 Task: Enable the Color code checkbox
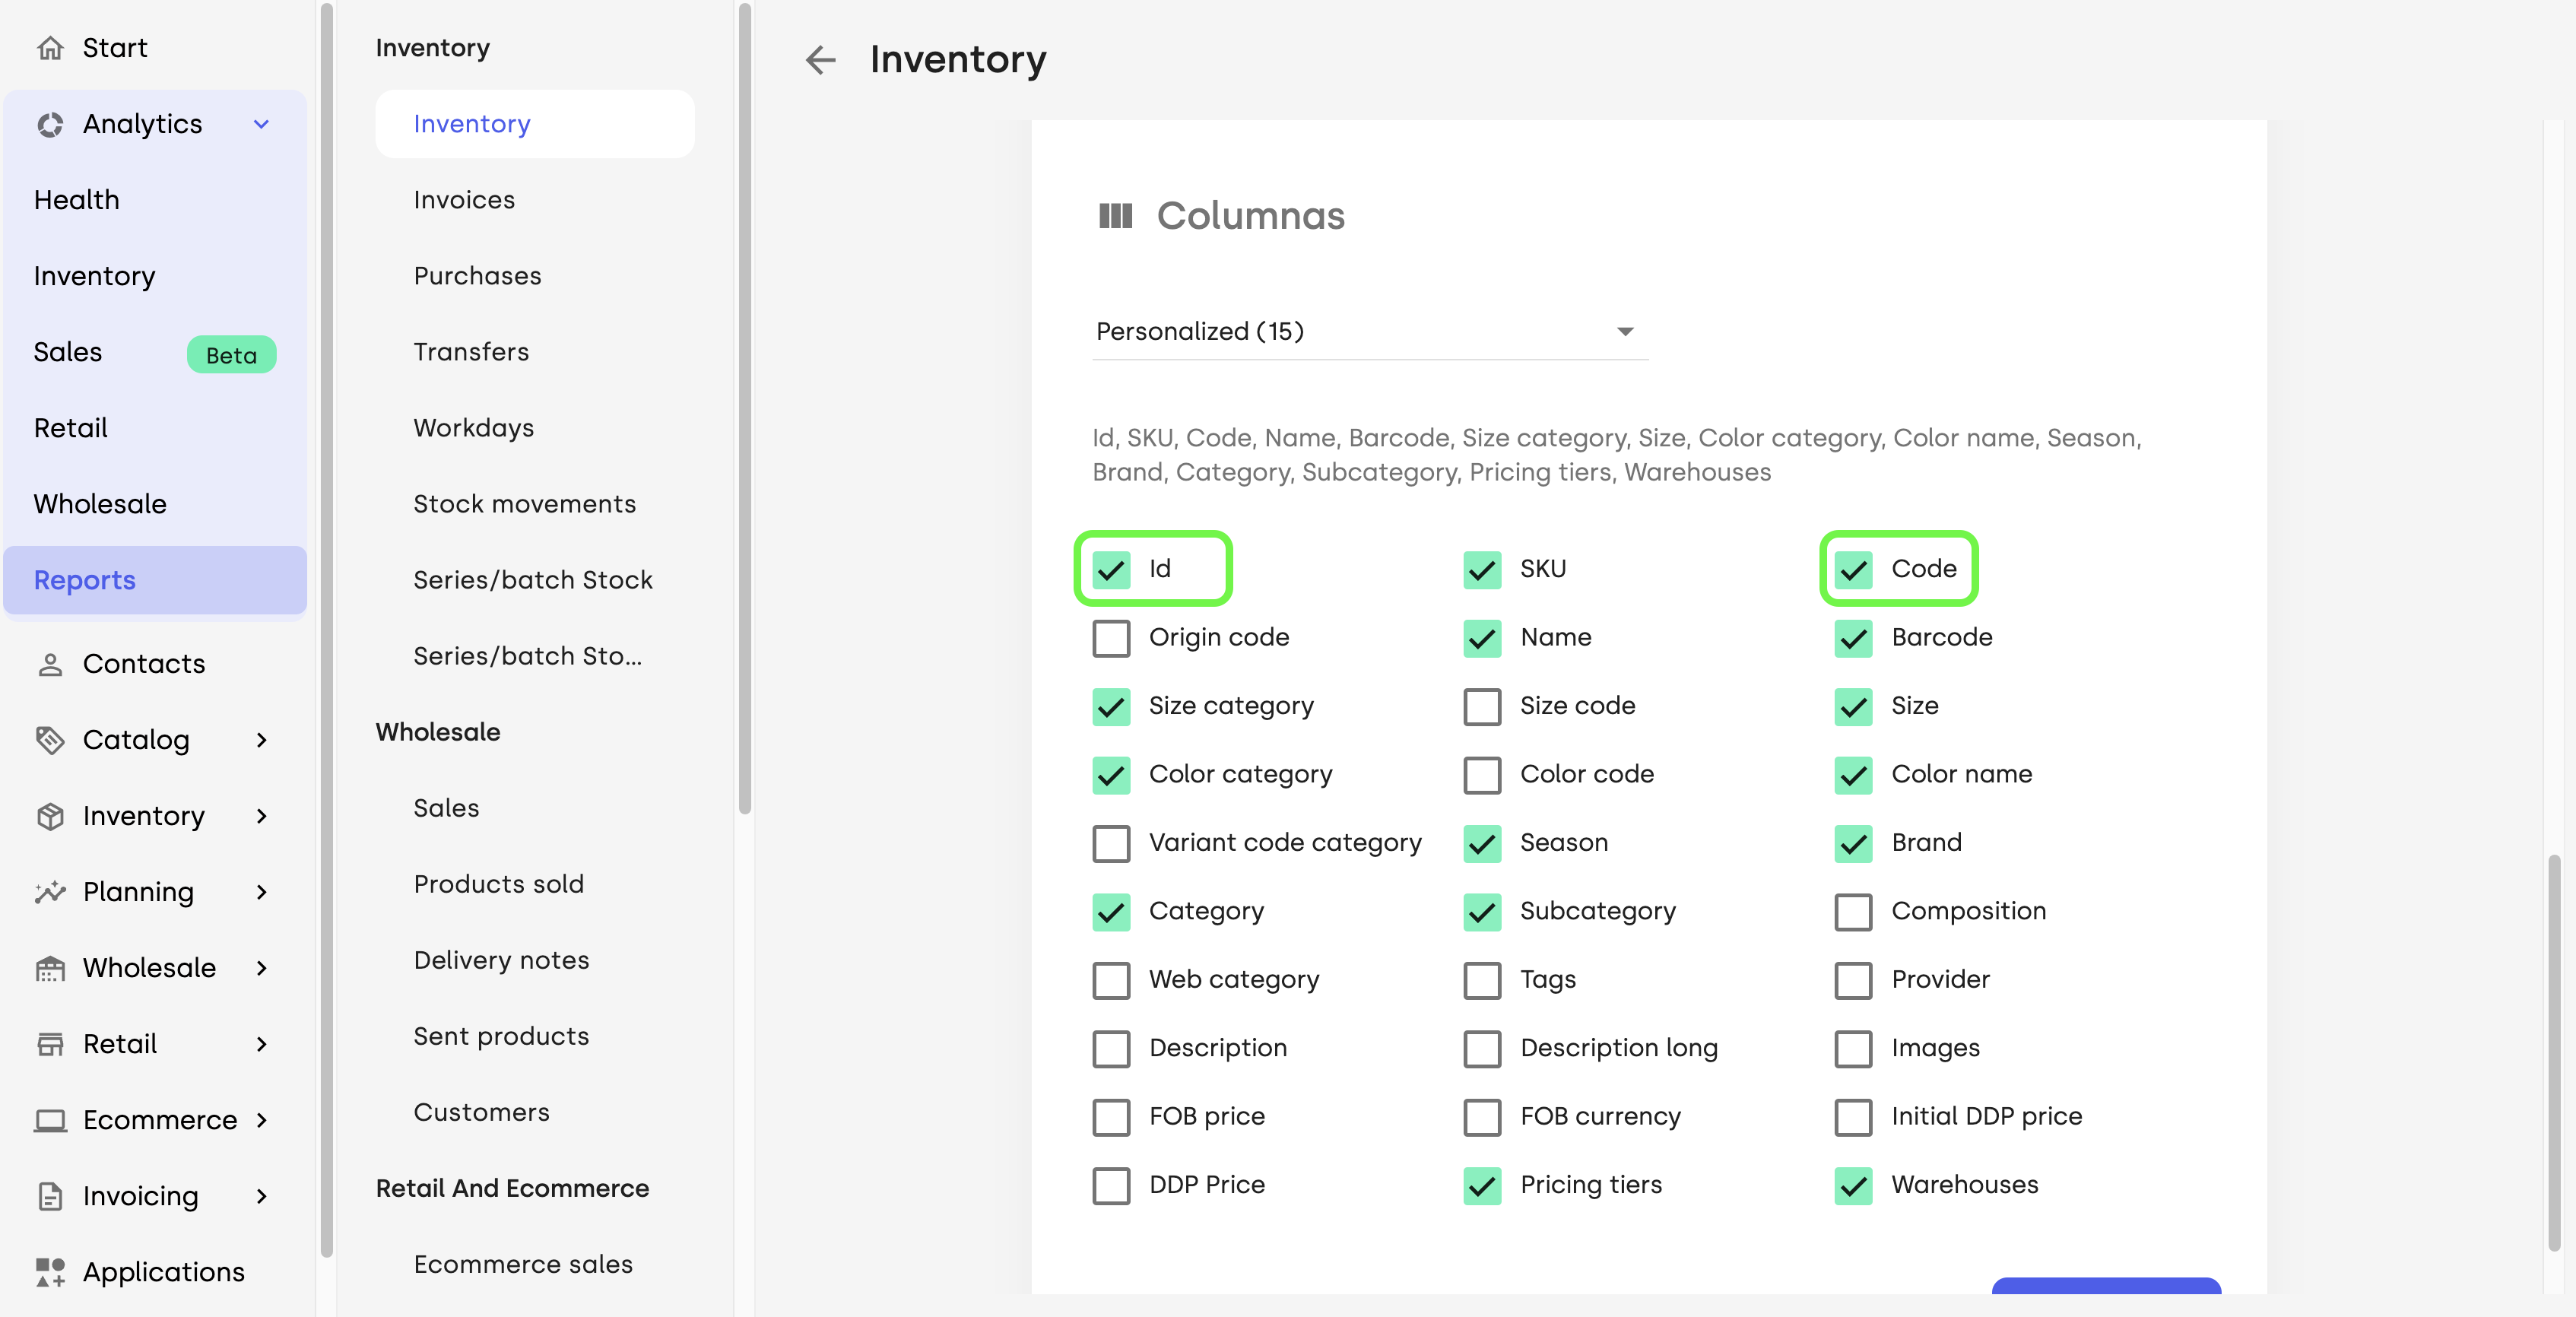tap(1482, 775)
